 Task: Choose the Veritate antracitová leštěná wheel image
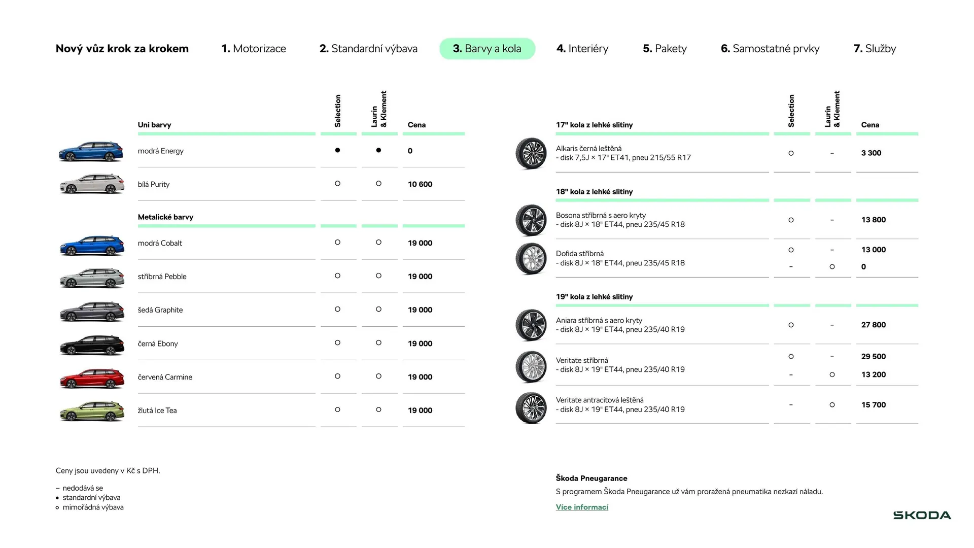tap(531, 407)
